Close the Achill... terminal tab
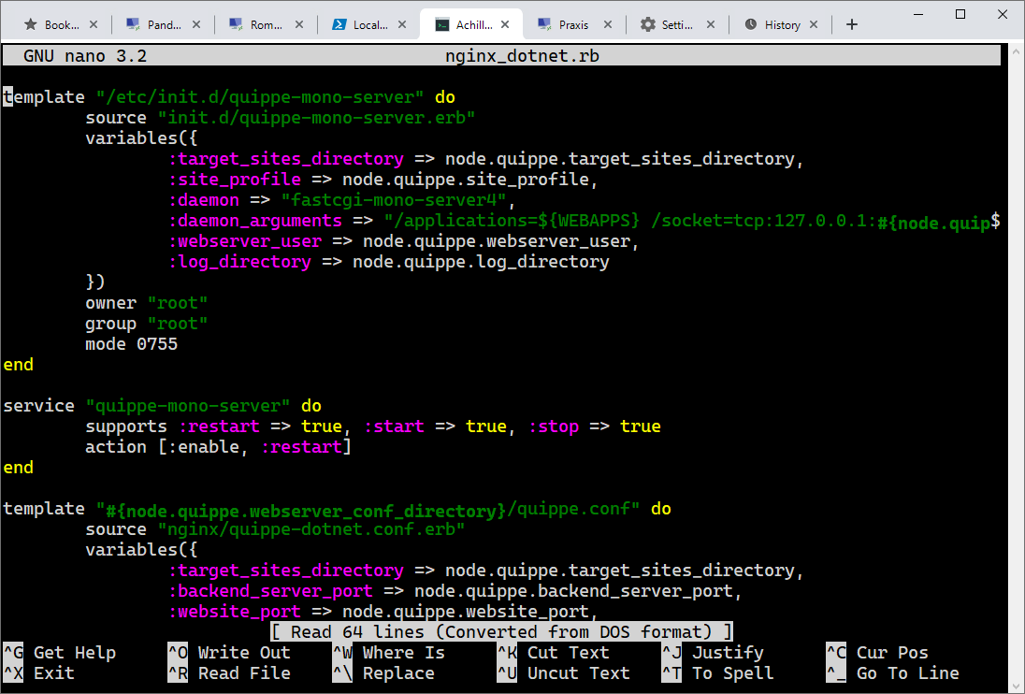 (x=505, y=25)
